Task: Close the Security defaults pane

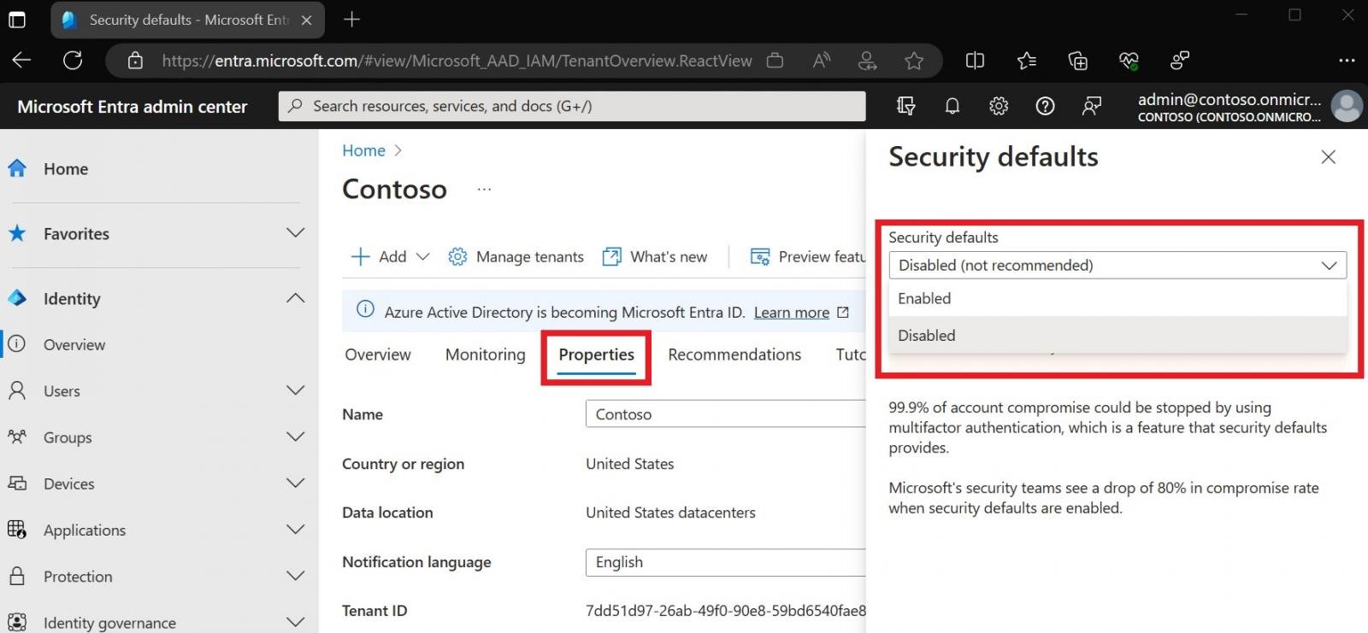Action: tap(1328, 156)
